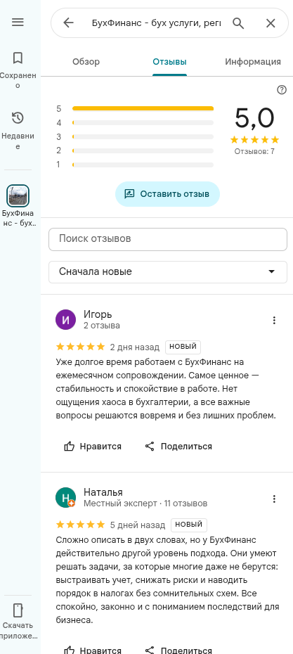Open more options for Наталья's review
The image size is (293, 654).
click(274, 499)
